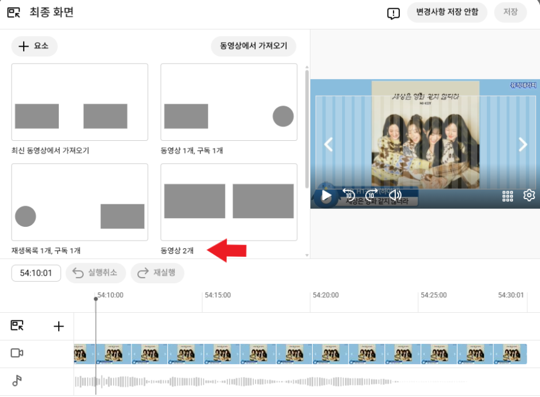Click the 저장 button
The image size is (540, 397).
(x=511, y=12)
